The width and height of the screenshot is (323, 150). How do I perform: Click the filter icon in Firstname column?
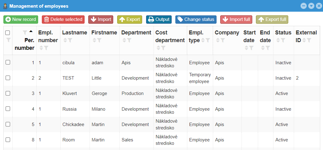[99, 40]
